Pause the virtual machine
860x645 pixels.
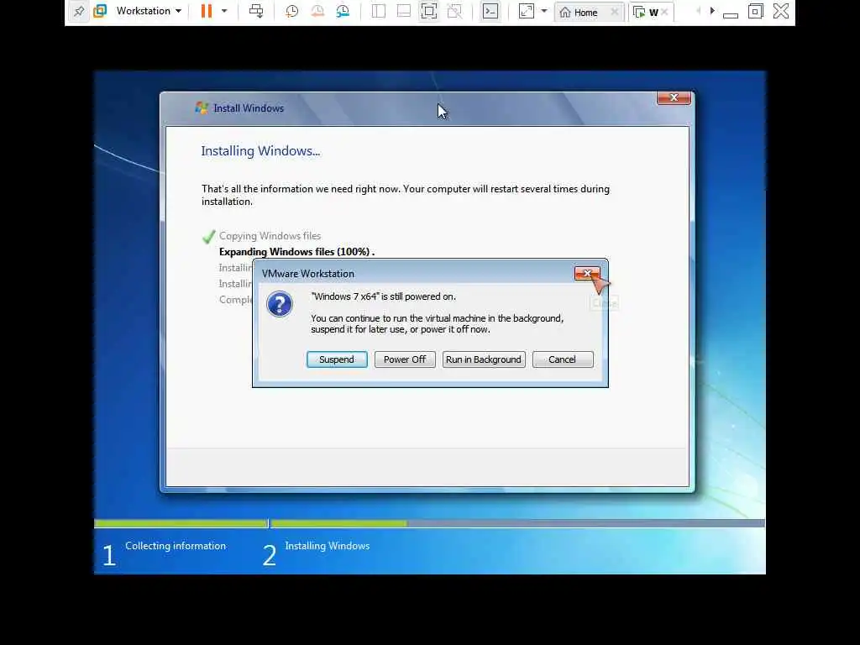pyautogui.click(x=207, y=11)
